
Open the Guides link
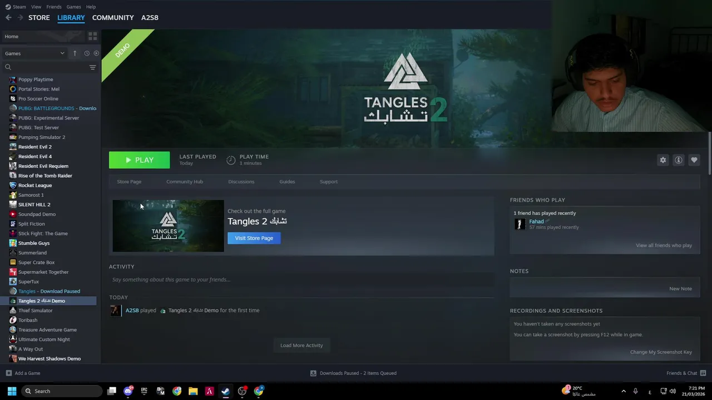point(287,182)
